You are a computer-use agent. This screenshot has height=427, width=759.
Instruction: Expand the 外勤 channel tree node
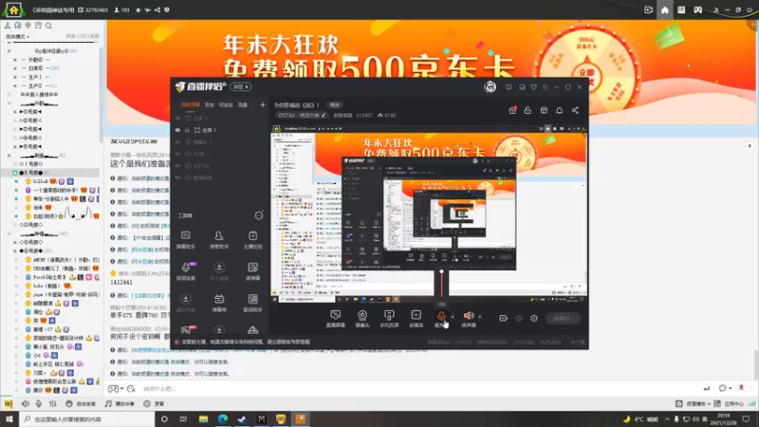[15, 60]
